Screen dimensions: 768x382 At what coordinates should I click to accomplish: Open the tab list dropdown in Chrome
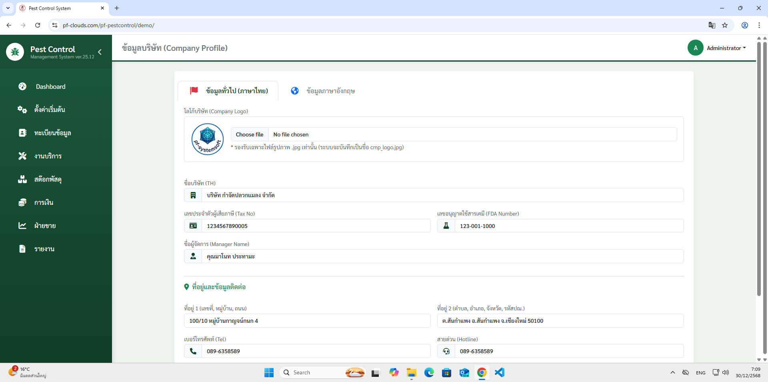coord(8,8)
